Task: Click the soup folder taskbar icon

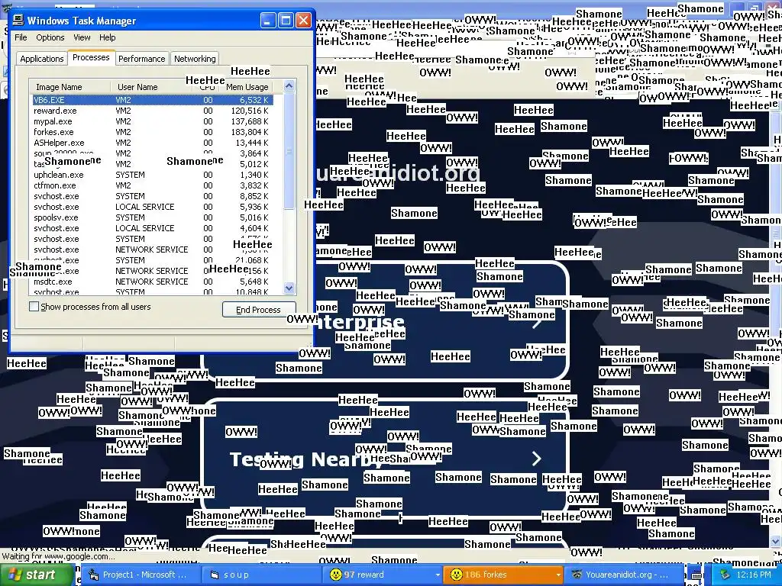Action: (215, 575)
